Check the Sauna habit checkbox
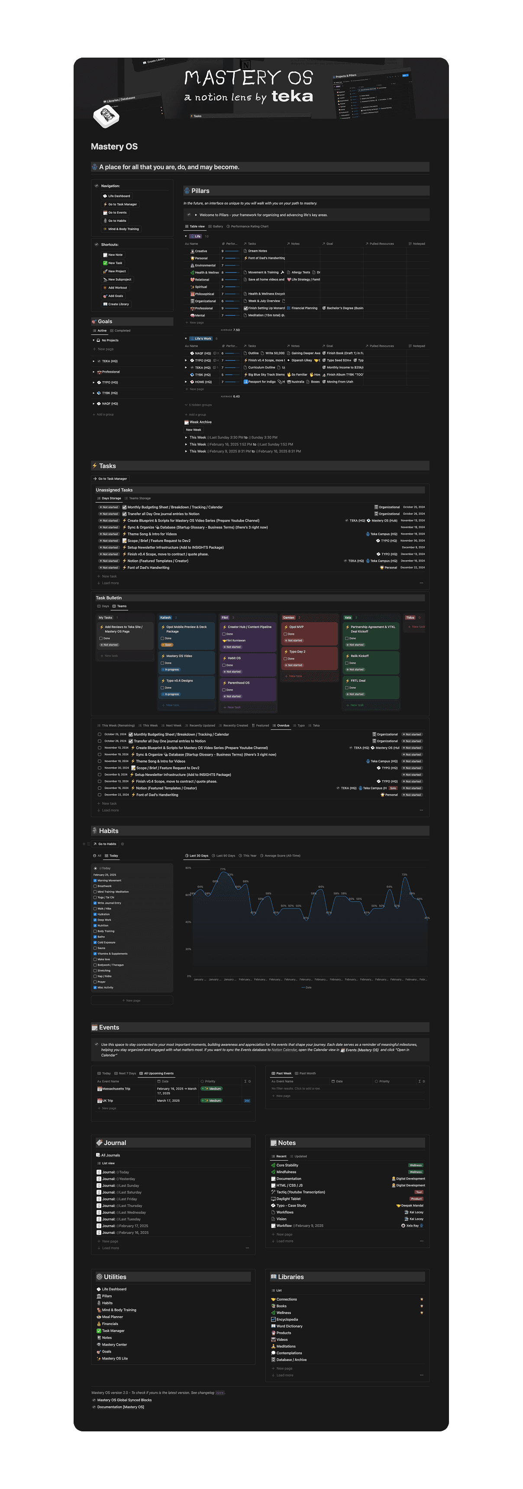 pos(95,948)
